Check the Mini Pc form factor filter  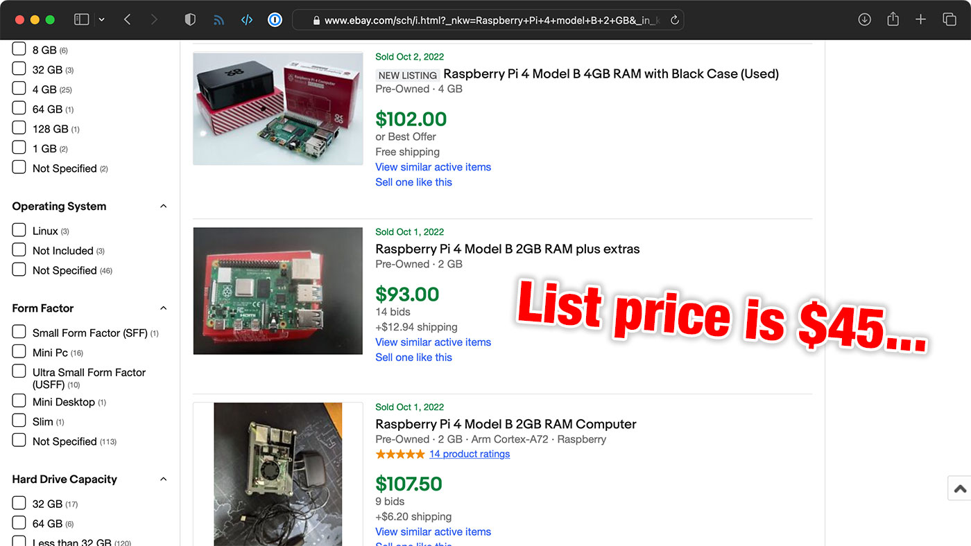coord(19,352)
